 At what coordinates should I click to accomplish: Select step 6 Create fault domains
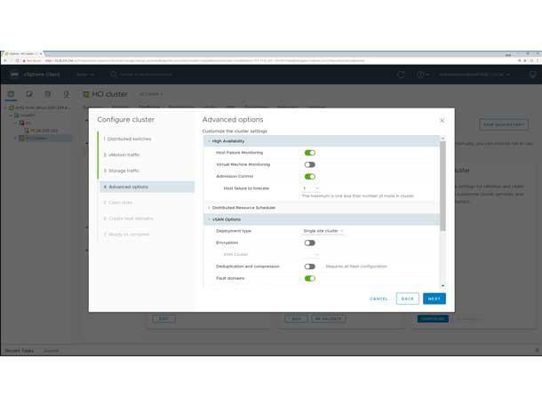[128, 219]
